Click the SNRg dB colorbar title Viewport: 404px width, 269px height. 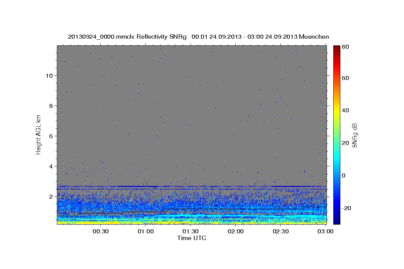355,135
